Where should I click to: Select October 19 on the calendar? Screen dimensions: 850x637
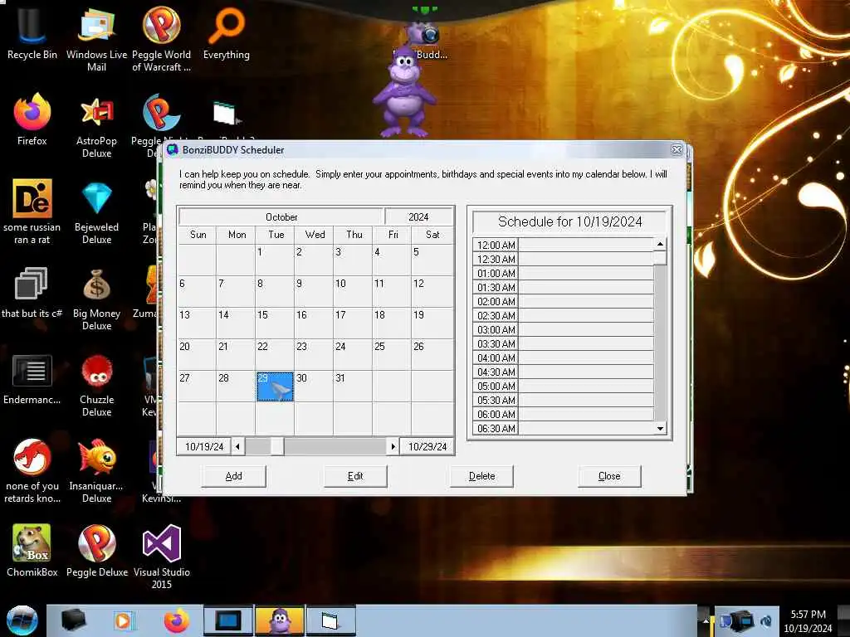point(432,323)
